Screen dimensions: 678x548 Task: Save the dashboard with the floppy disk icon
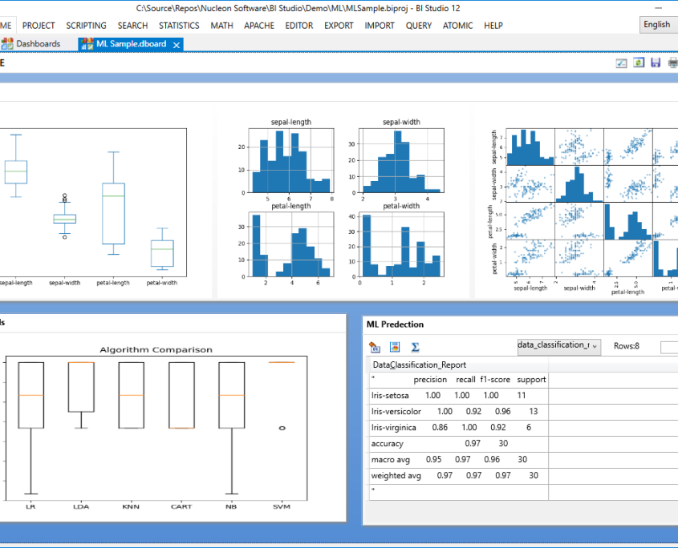coord(656,62)
